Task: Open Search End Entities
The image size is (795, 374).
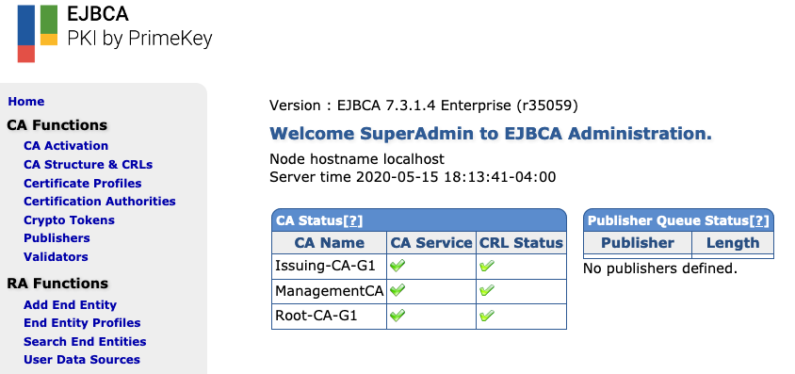Action: [x=85, y=342]
